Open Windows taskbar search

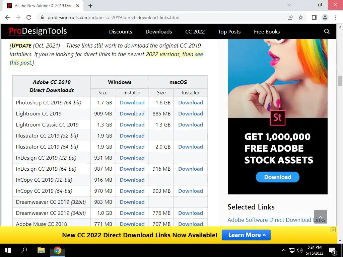point(24,250)
